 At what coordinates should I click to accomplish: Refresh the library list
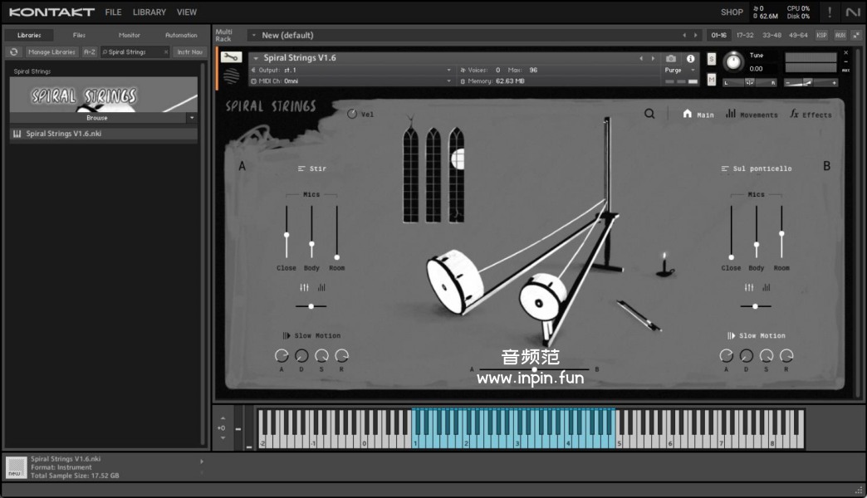[14, 52]
